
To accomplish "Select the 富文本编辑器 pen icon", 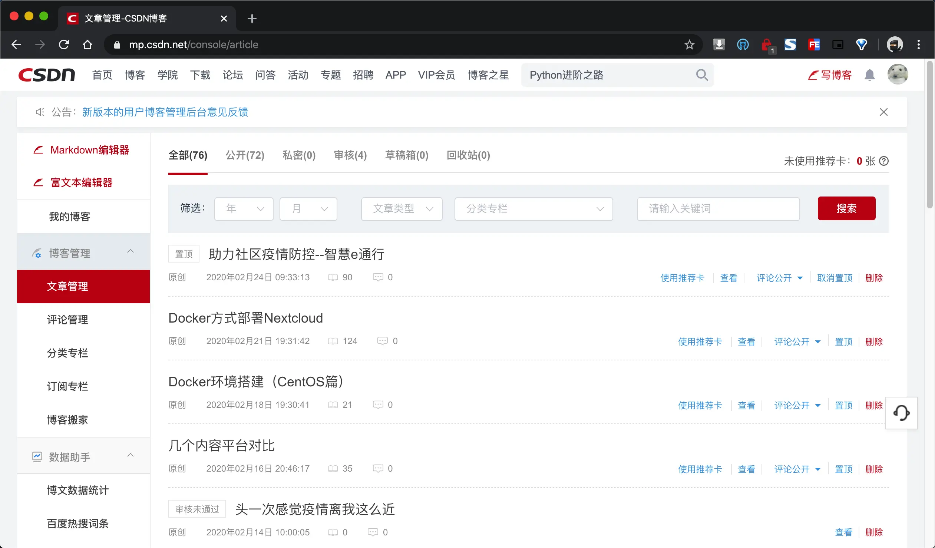I will tap(39, 182).
